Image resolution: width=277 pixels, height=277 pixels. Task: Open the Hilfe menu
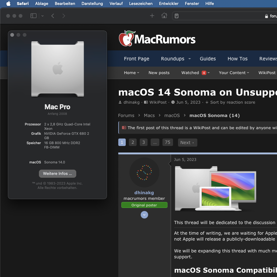[x=210, y=3]
